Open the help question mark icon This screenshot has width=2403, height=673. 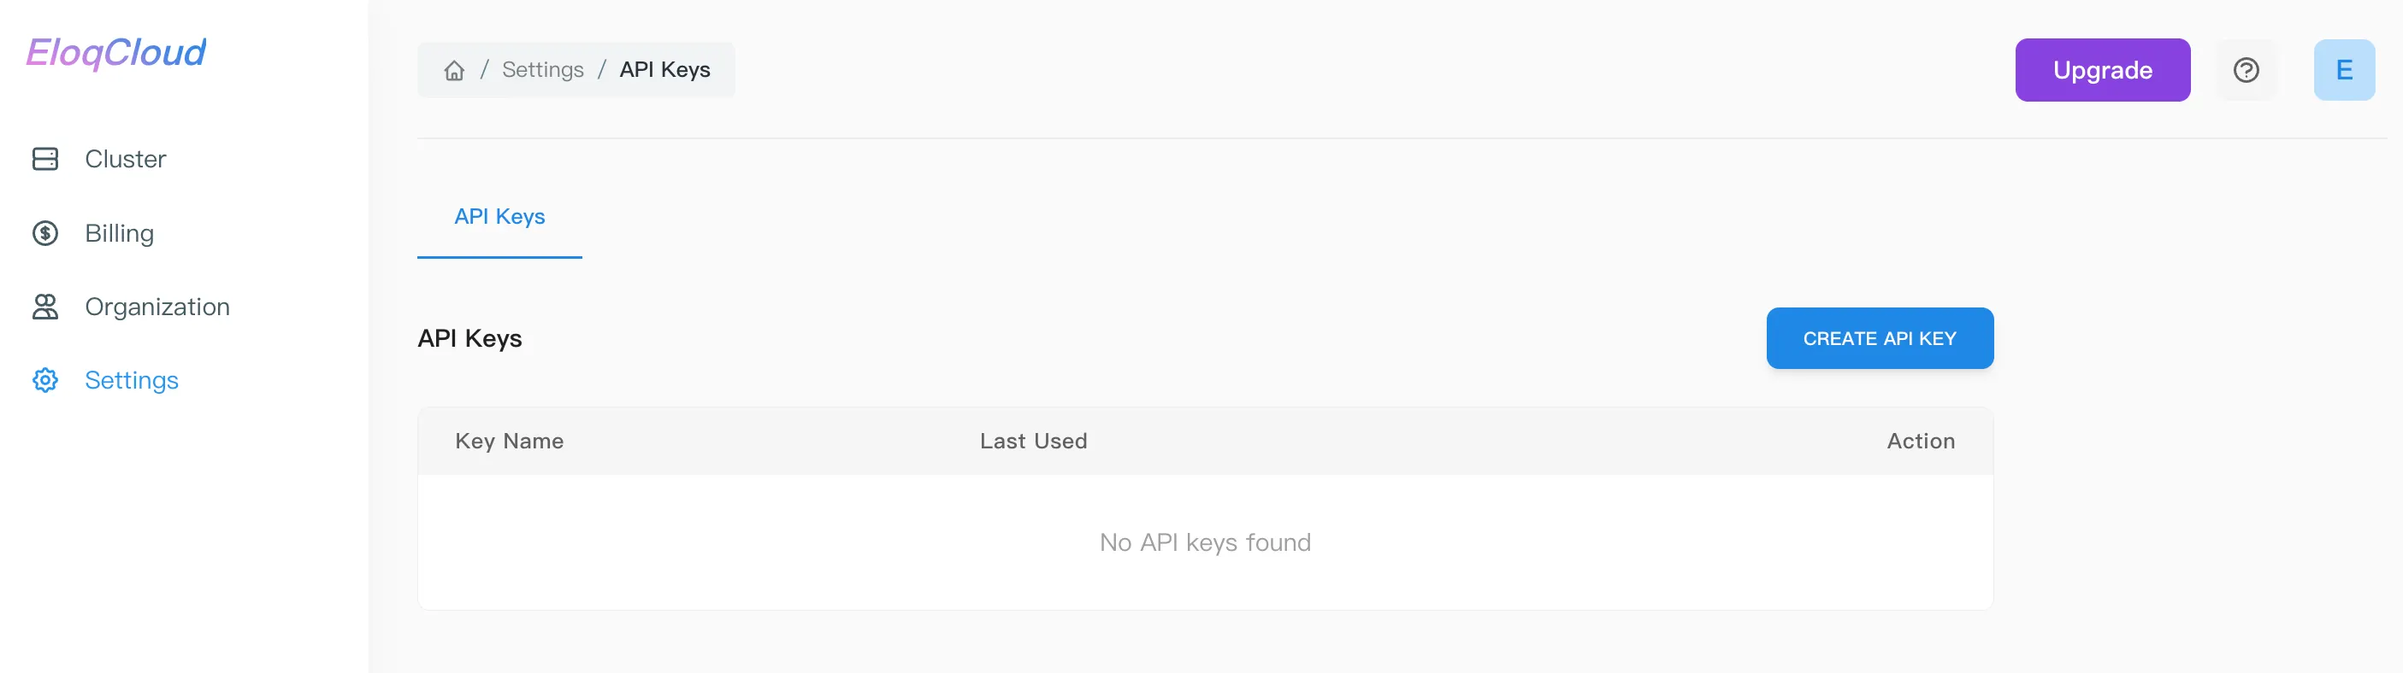(2247, 70)
